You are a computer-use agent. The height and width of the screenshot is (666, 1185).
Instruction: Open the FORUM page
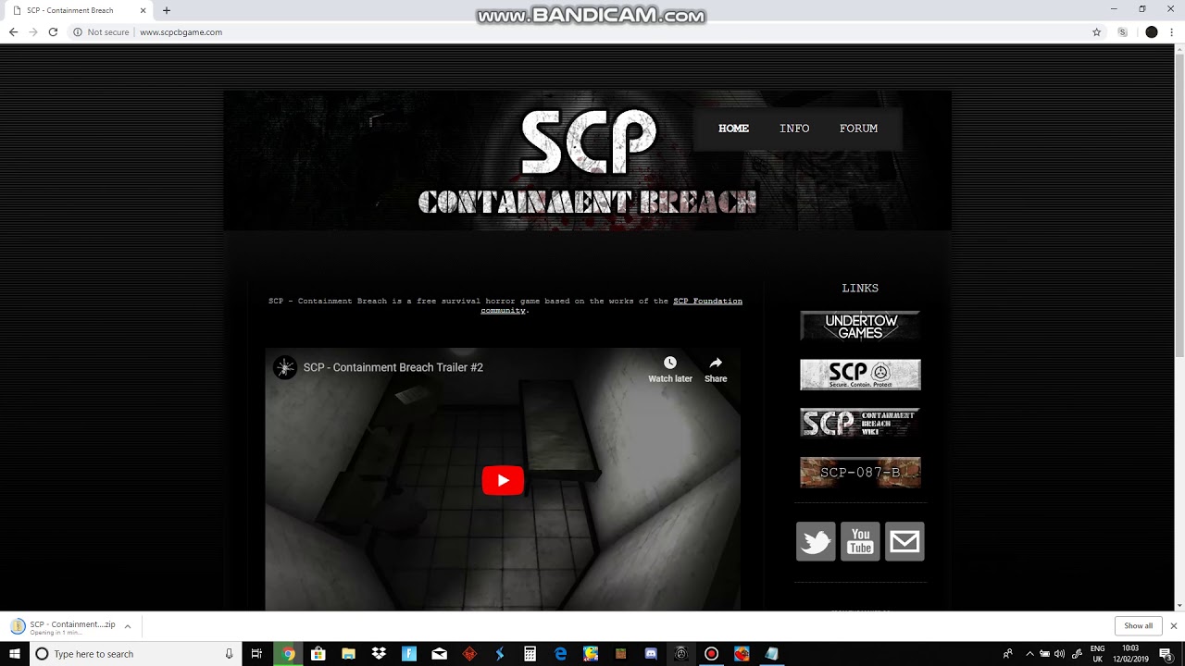click(x=858, y=129)
